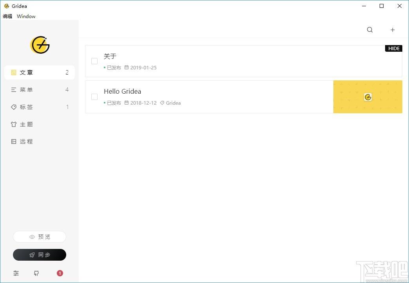This screenshot has width=409, height=283.
Task: Click the HIDE badge on 关于 article
Action: point(394,49)
